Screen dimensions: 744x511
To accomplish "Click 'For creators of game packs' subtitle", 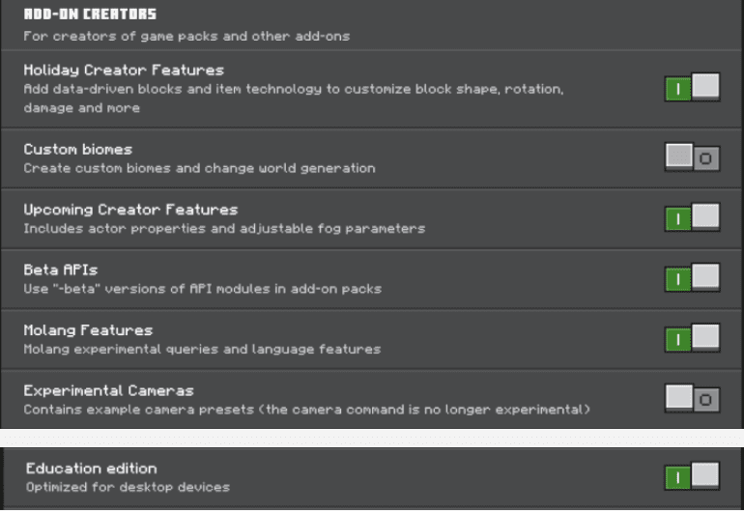I will [186, 36].
